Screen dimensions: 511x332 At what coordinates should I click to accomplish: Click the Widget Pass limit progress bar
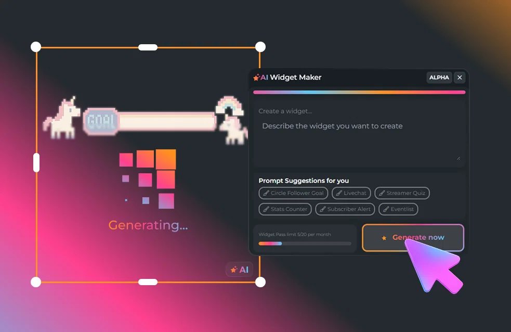point(305,244)
